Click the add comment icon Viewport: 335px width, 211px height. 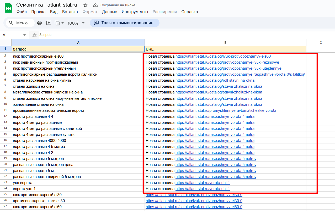[49, 23]
